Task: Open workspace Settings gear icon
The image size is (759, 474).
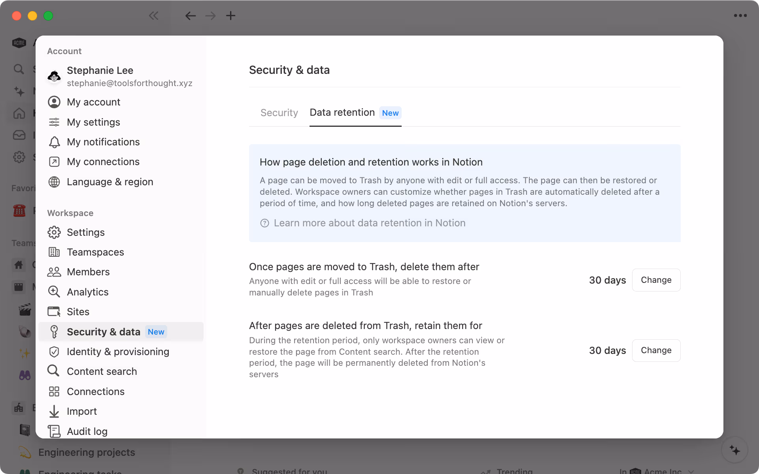Action: 54,233
